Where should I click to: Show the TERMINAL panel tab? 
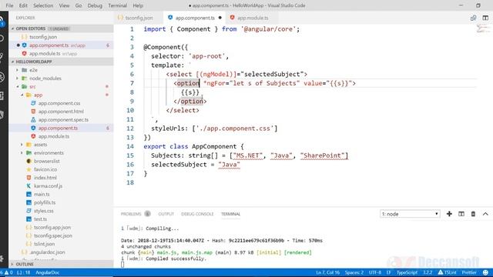pyautogui.click(x=230, y=214)
